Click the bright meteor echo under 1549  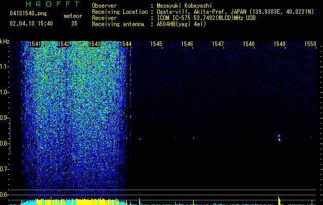(279, 138)
